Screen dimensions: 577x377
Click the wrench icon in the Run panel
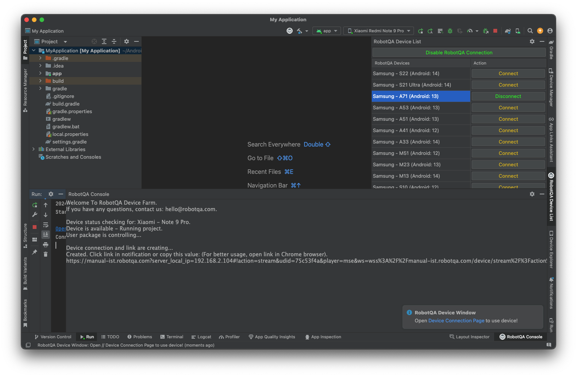click(x=35, y=215)
